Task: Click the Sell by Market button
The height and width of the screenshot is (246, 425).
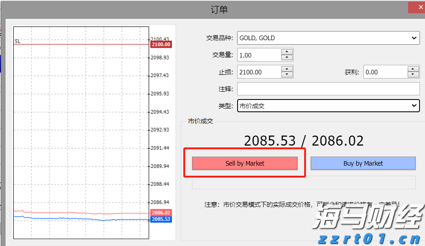Action: [245, 163]
